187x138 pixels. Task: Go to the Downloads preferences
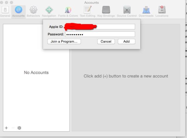coord(146,10)
